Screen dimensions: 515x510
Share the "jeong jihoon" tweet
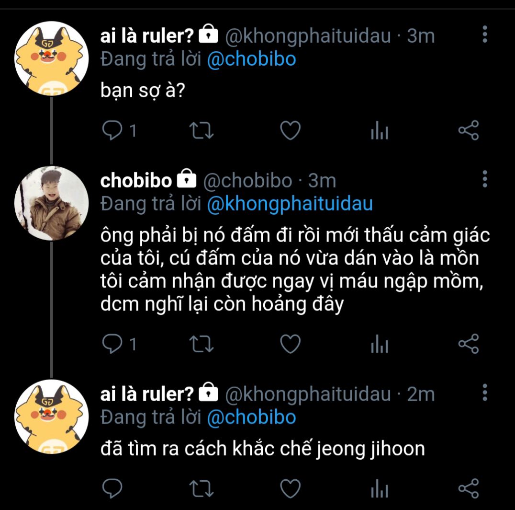click(x=468, y=488)
